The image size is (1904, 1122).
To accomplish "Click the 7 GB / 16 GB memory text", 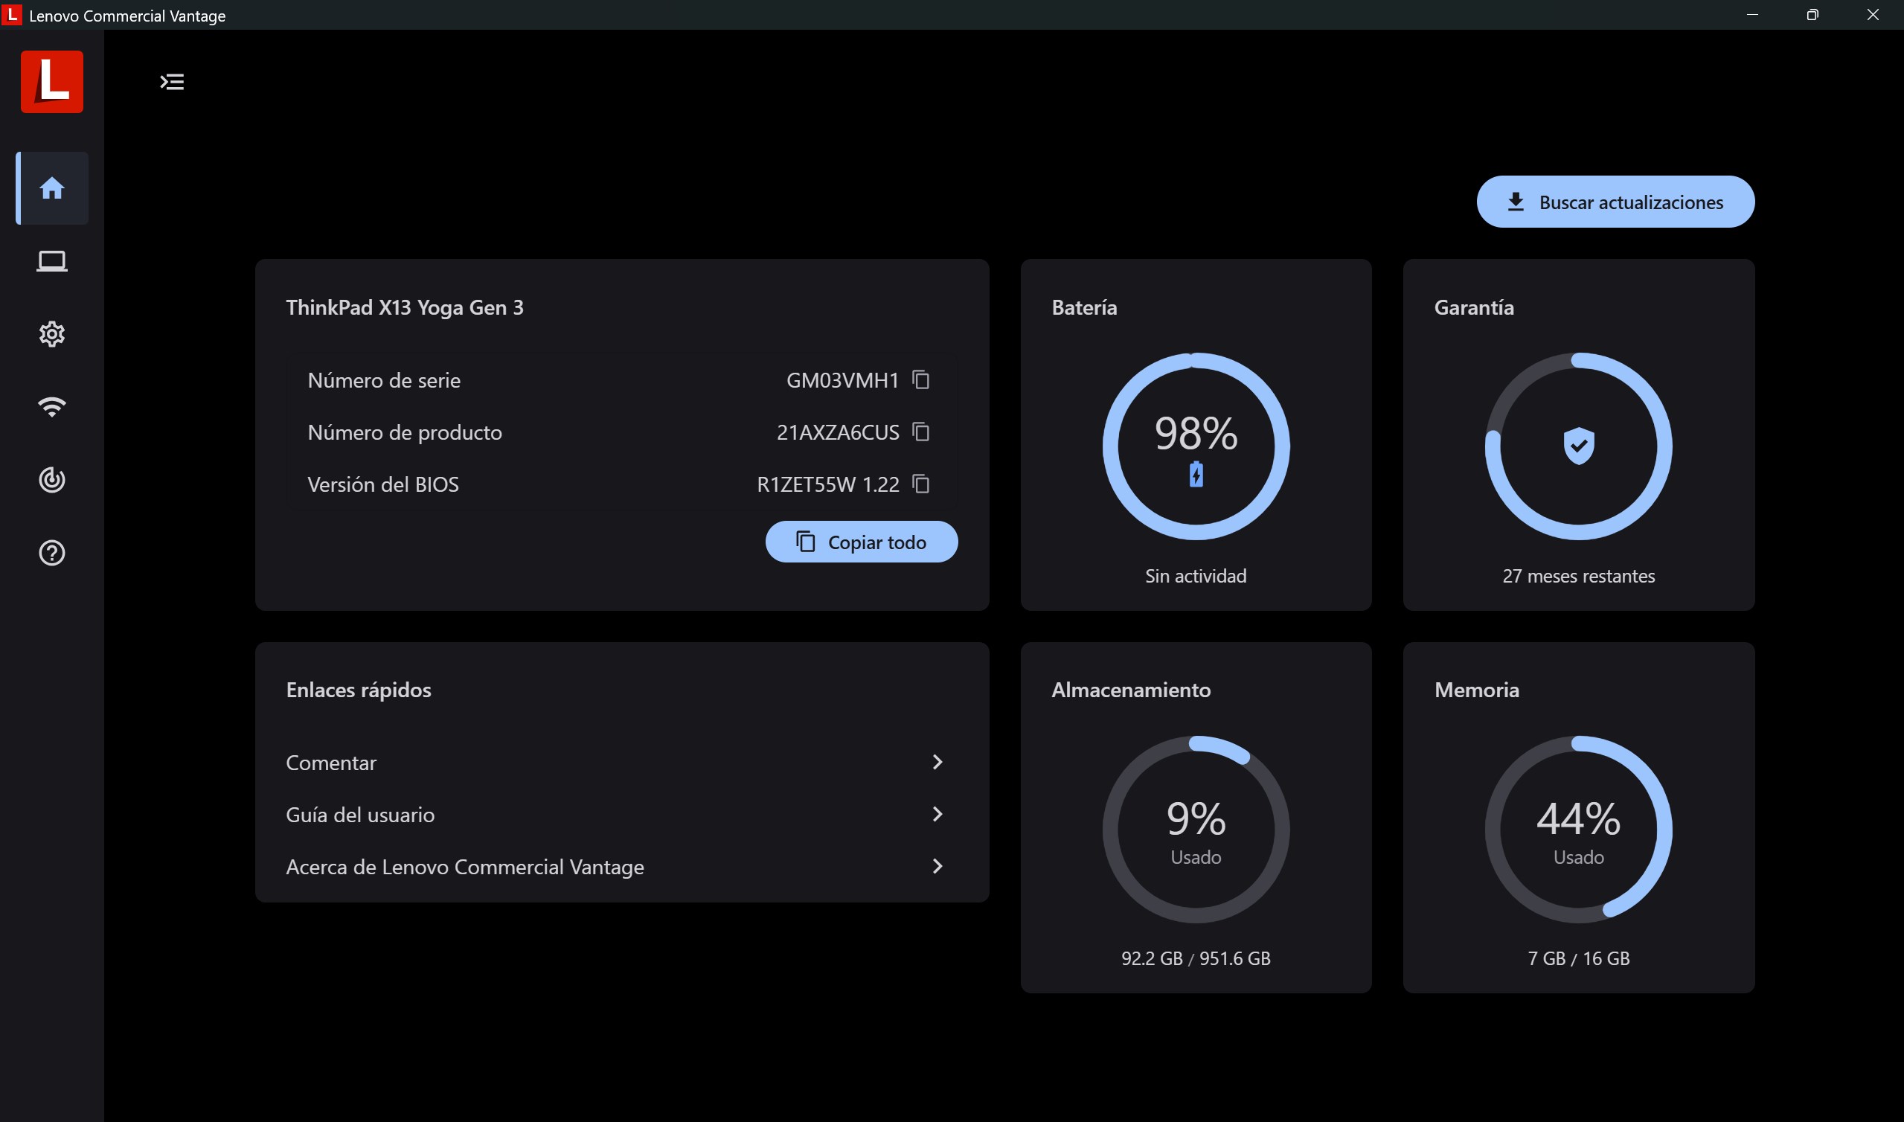I will click(1578, 959).
